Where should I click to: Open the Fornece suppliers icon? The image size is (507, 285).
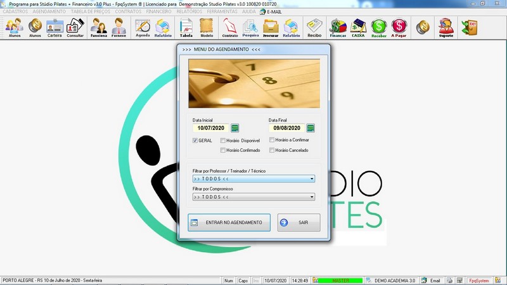click(x=119, y=28)
